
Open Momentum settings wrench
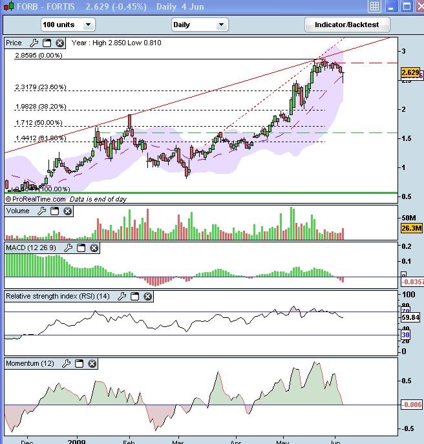click(x=67, y=364)
